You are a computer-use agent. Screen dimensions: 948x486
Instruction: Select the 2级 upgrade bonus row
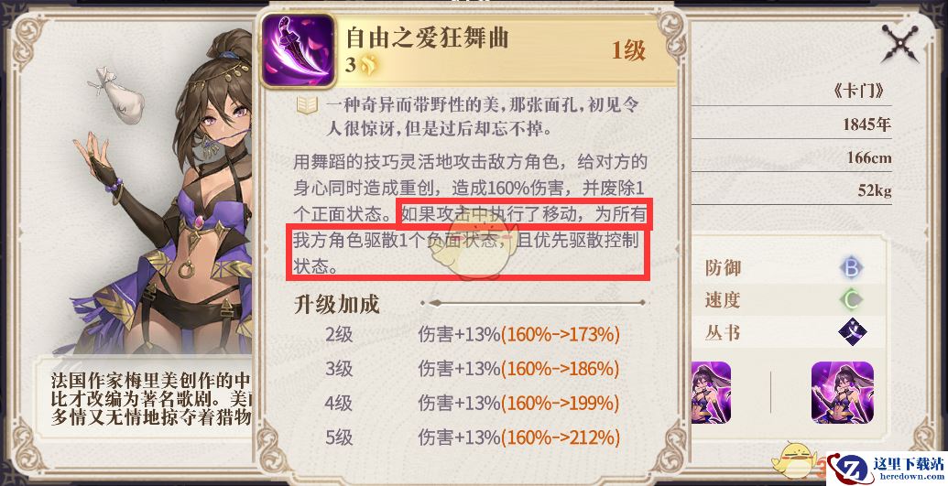473,334
